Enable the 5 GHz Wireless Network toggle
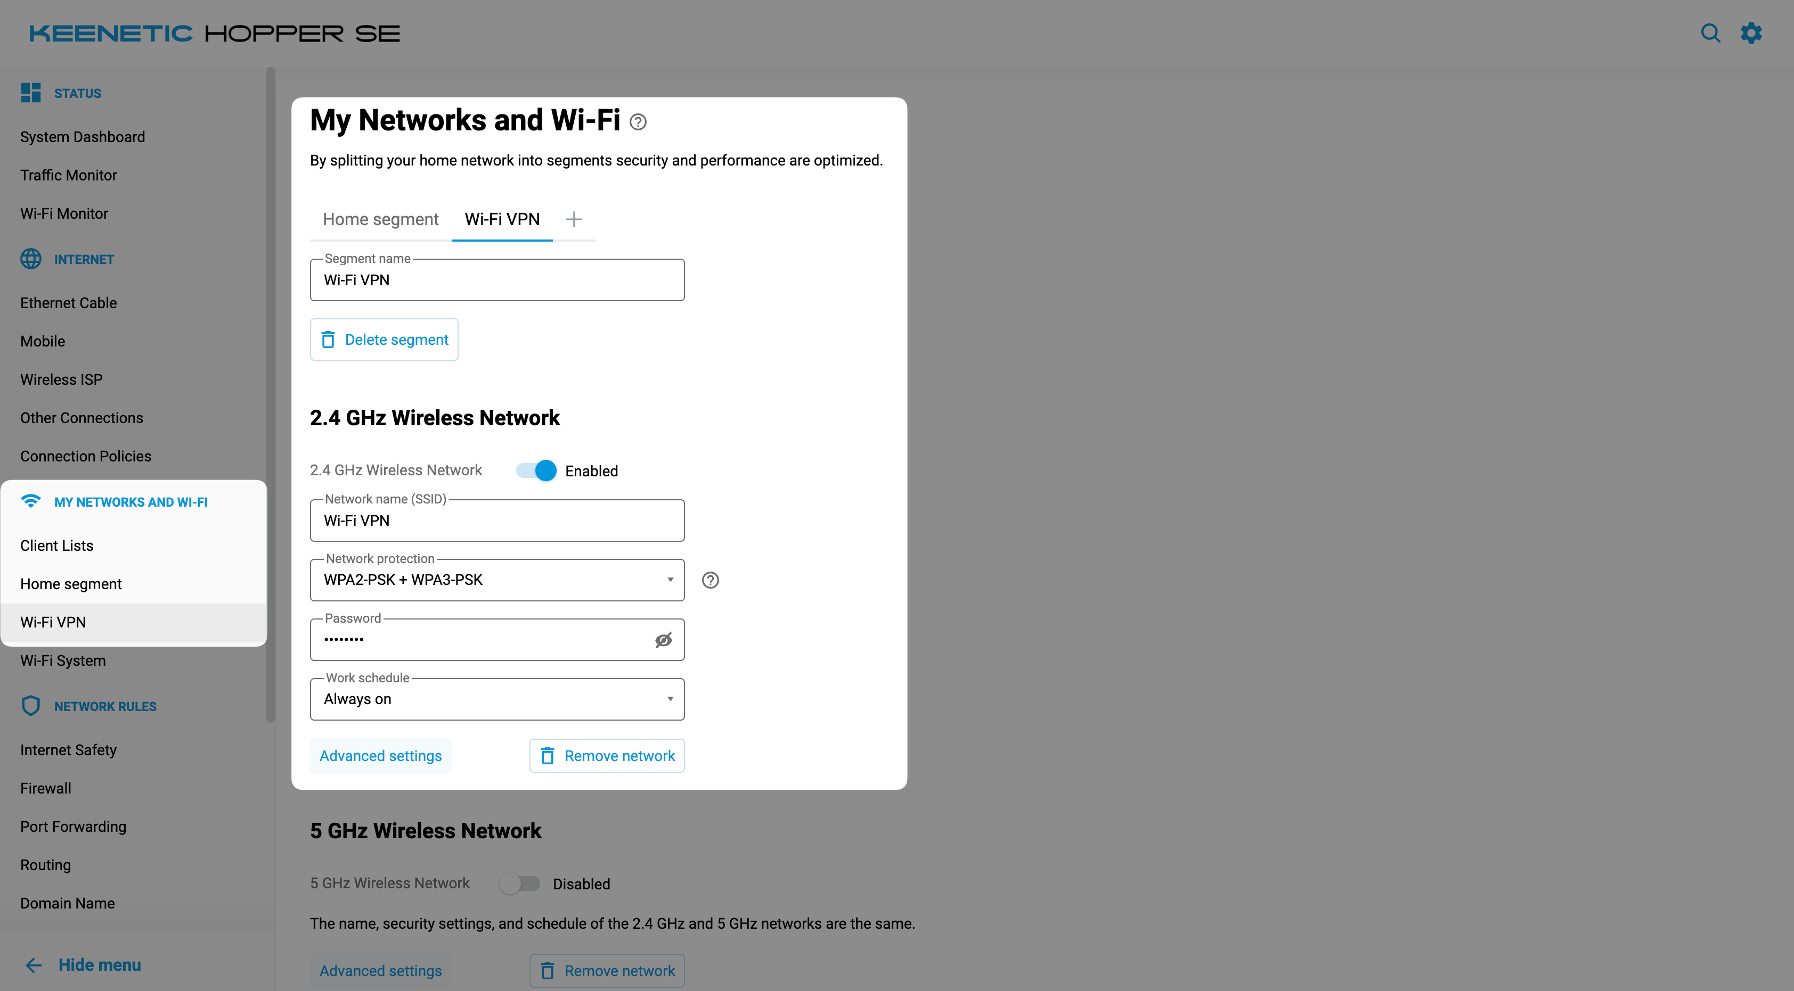Viewport: 1794px width, 991px height. 519,883
